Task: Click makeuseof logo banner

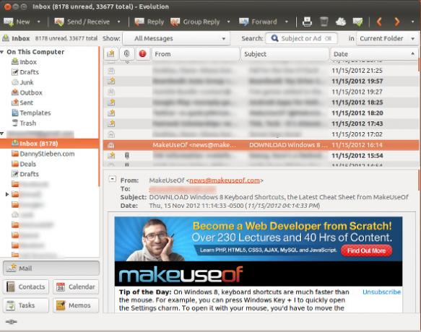Action: click(181, 274)
